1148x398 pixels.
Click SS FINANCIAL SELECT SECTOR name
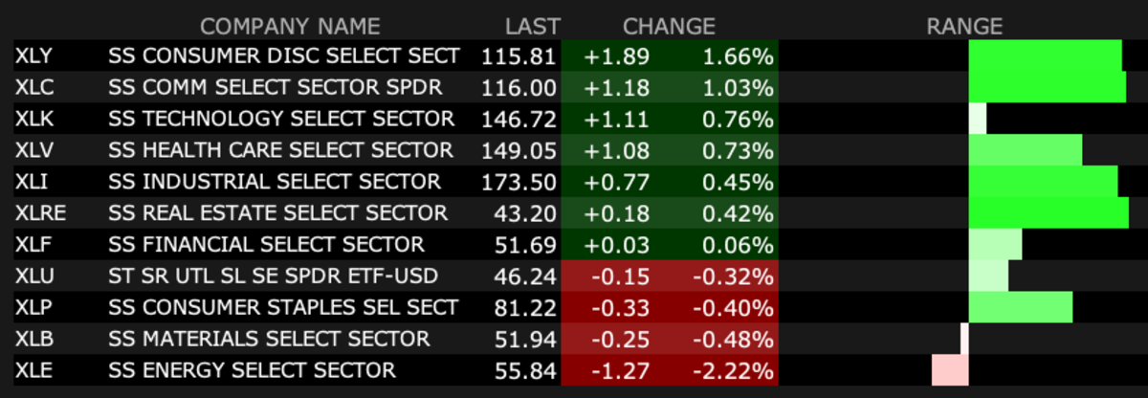pos(266,244)
